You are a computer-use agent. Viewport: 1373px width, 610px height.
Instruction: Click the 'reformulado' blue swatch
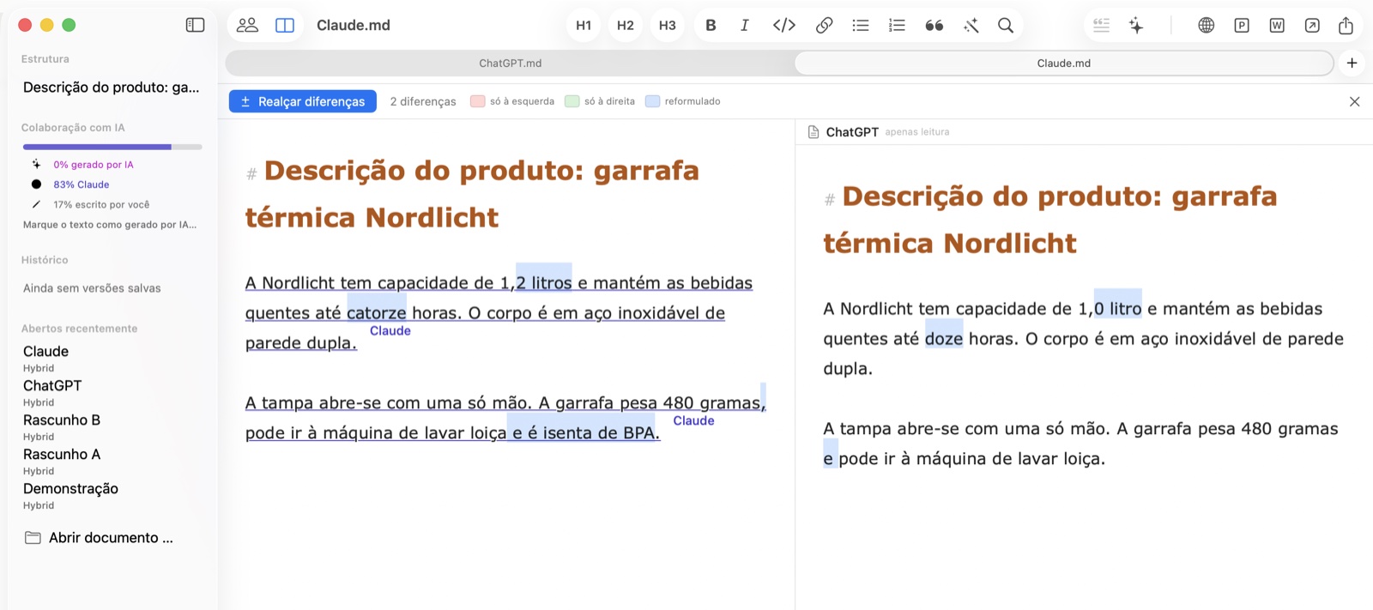[653, 101]
